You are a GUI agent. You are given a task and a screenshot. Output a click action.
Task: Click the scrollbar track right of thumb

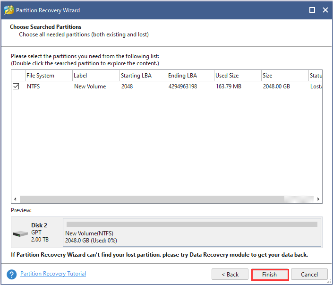coord(299,199)
